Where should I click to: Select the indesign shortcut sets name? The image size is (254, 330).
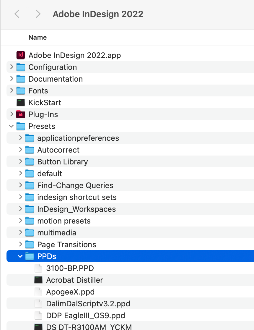point(77,198)
